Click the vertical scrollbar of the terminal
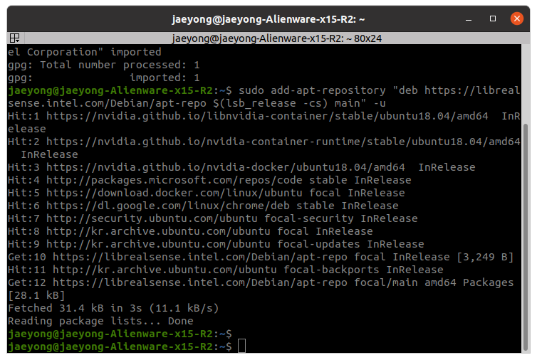 tap(526, 236)
